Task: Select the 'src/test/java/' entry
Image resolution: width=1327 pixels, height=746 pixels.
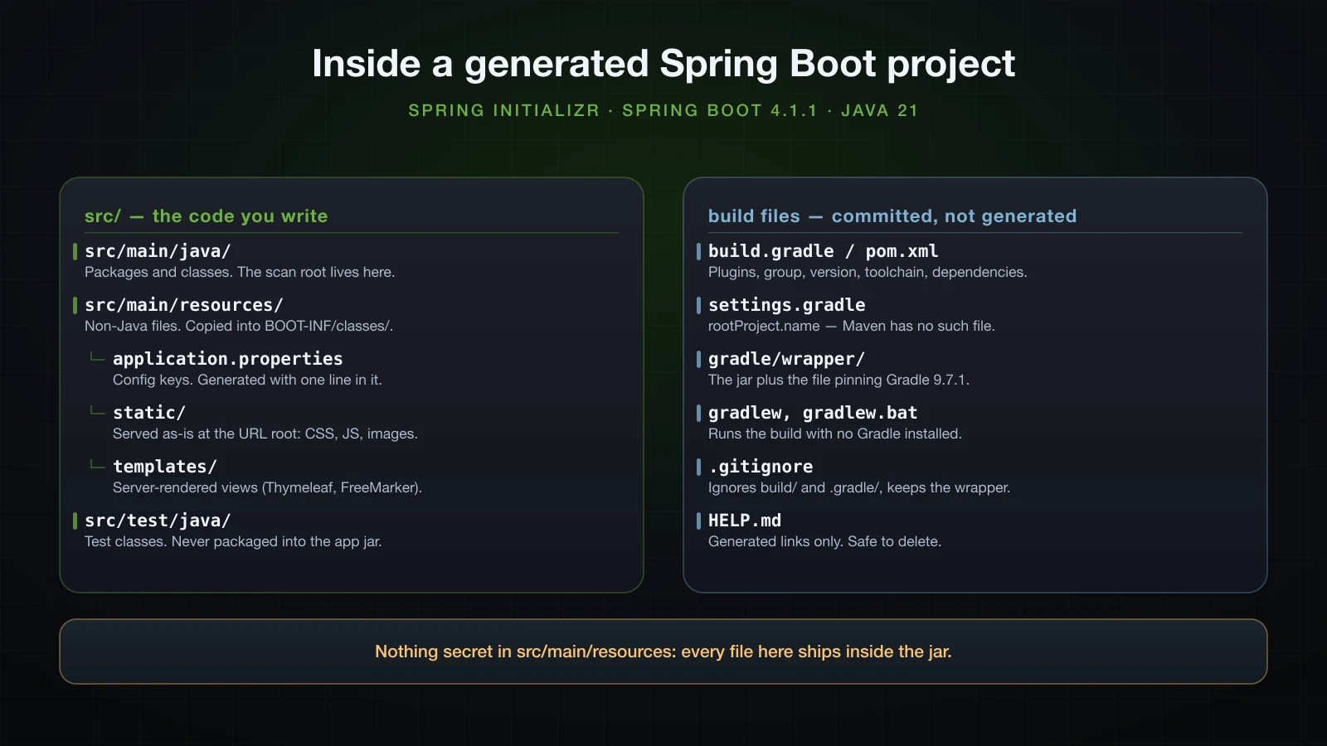Action: pyautogui.click(x=158, y=521)
